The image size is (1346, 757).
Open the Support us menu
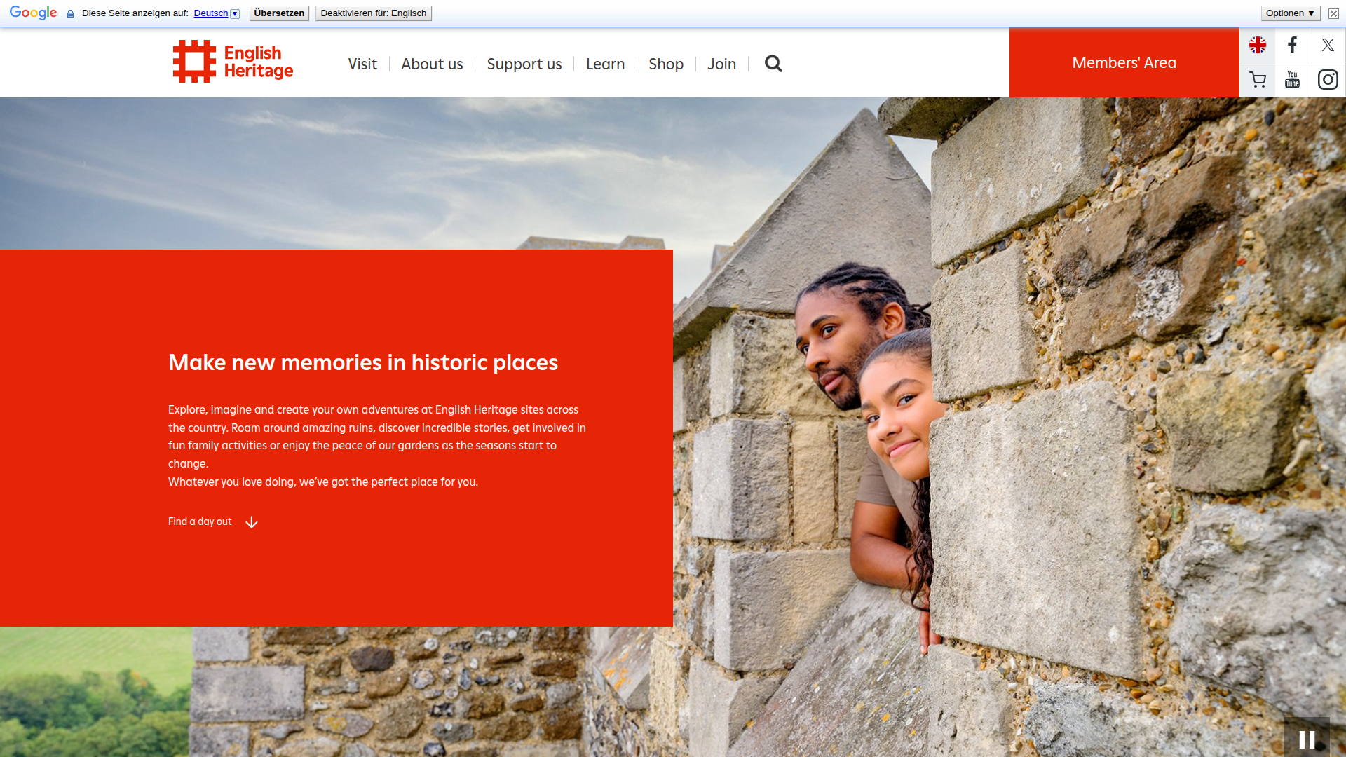click(x=524, y=64)
